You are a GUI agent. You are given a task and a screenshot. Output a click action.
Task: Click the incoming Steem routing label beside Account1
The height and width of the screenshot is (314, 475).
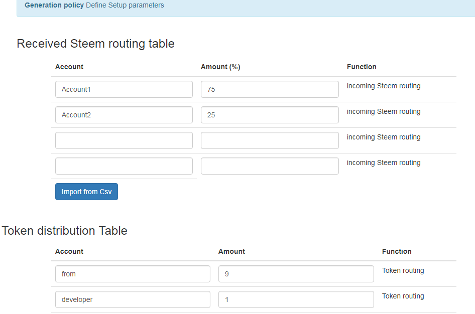[x=384, y=86]
